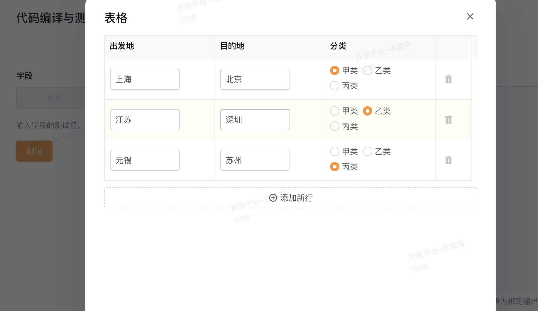Screen dimensions: 538x311
Task: Close the 表格 dialog
Action: click(470, 16)
